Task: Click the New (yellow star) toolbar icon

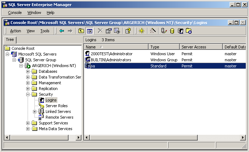Action: pyautogui.click(x=141, y=31)
